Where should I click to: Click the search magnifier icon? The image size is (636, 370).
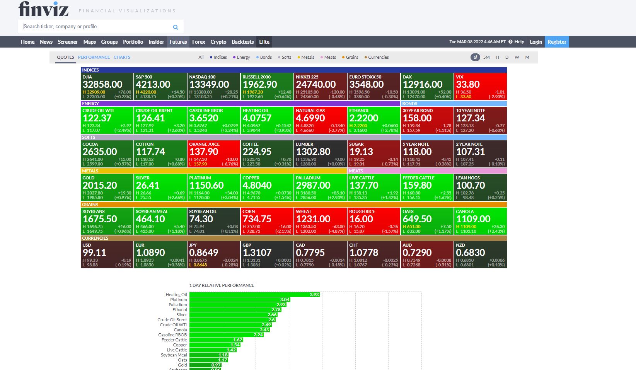tap(176, 27)
